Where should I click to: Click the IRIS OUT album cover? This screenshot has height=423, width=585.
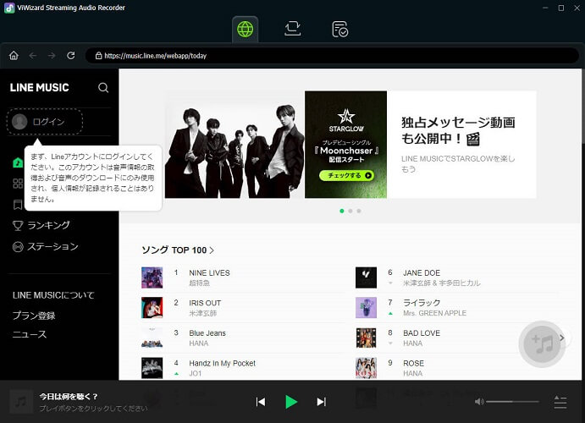pyautogui.click(x=152, y=307)
